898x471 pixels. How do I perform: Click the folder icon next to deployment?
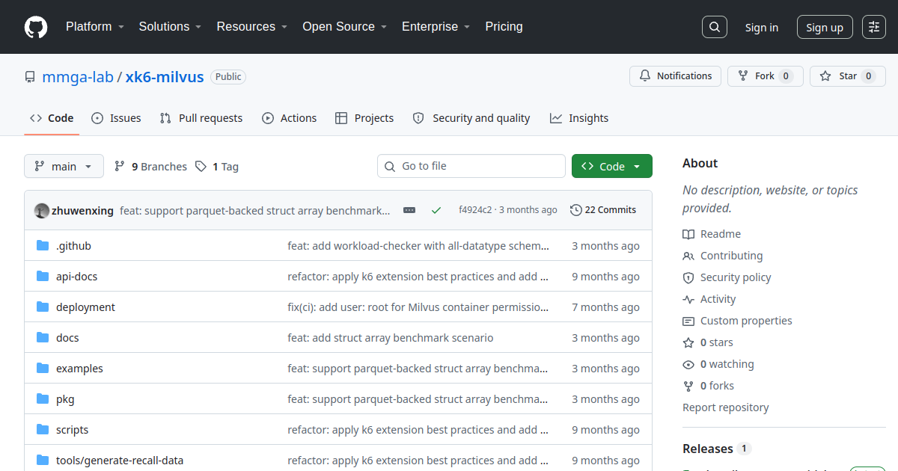pyautogui.click(x=43, y=307)
